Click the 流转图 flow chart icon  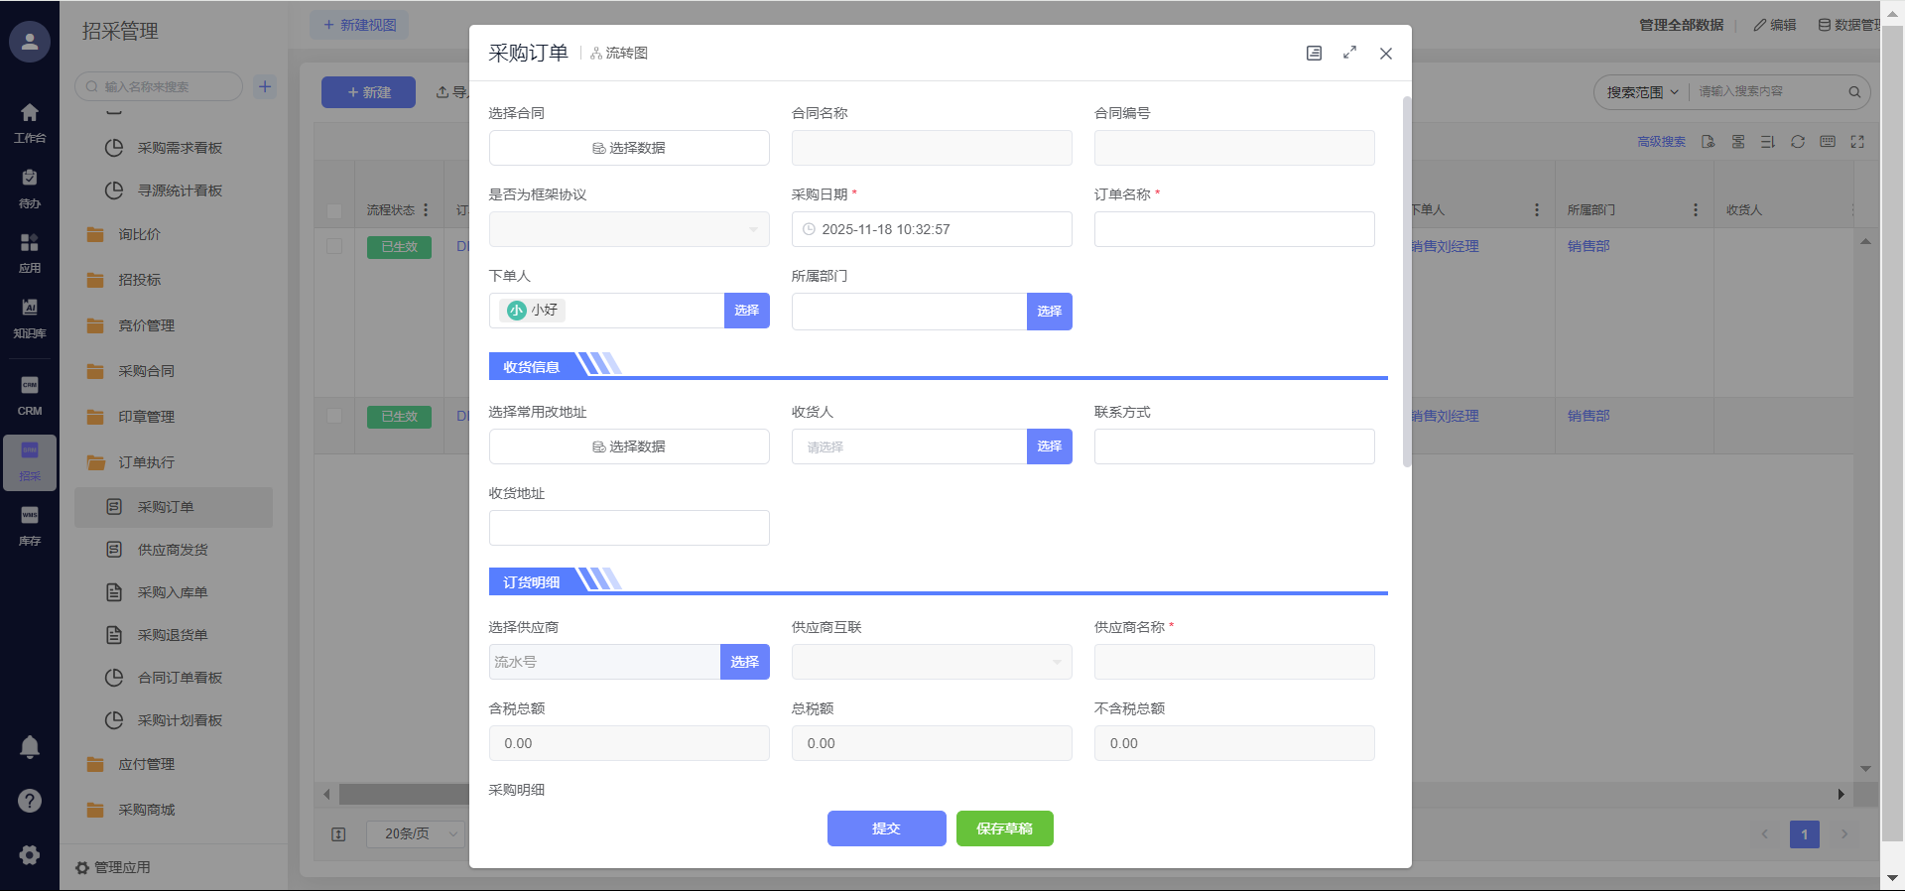(x=596, y=54)
